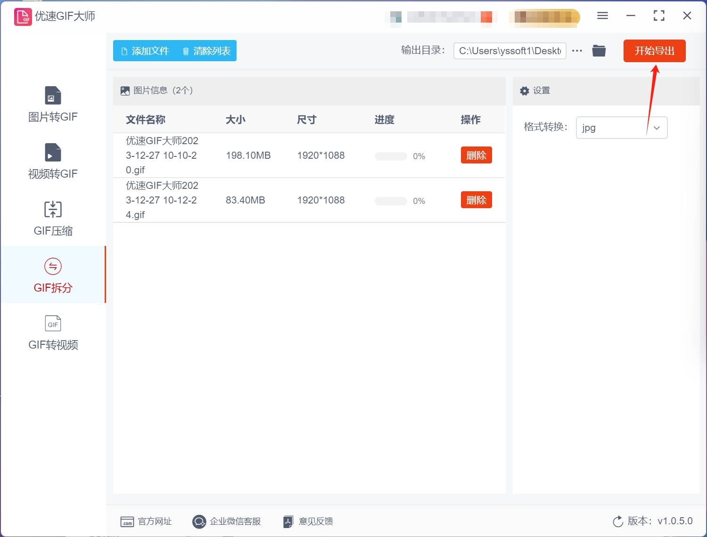Image resolution: width=707 pixels, height=537 pixels.
Task: Click the 操作 column header
Action: 471,120
